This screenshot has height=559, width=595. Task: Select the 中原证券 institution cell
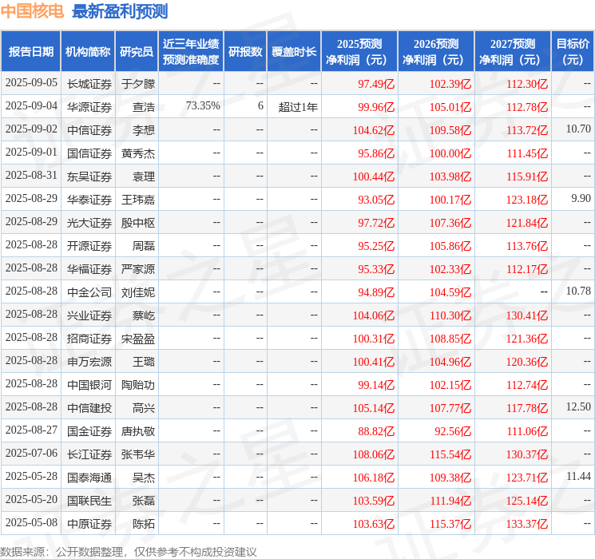coord(89,524)
